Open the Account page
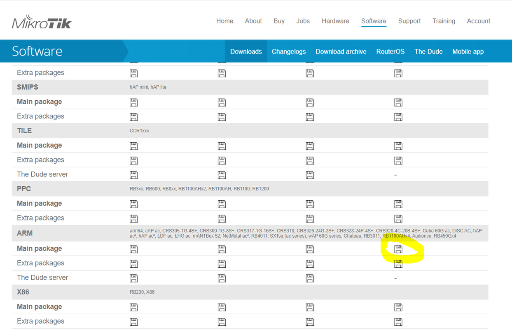The width and height of the screenshot is (512, 329). [x=478, y=21]
